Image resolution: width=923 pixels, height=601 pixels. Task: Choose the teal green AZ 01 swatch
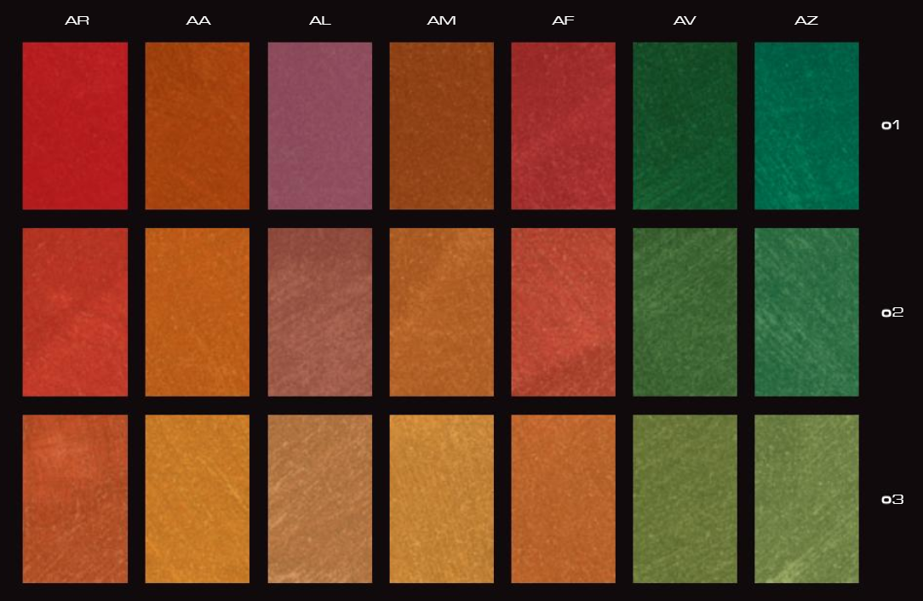point(806,126)
